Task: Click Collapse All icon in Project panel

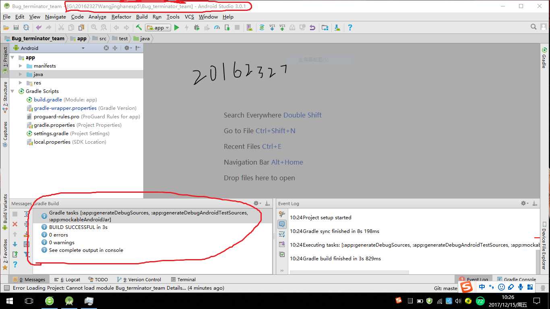Action: click(x=115, y=48)
